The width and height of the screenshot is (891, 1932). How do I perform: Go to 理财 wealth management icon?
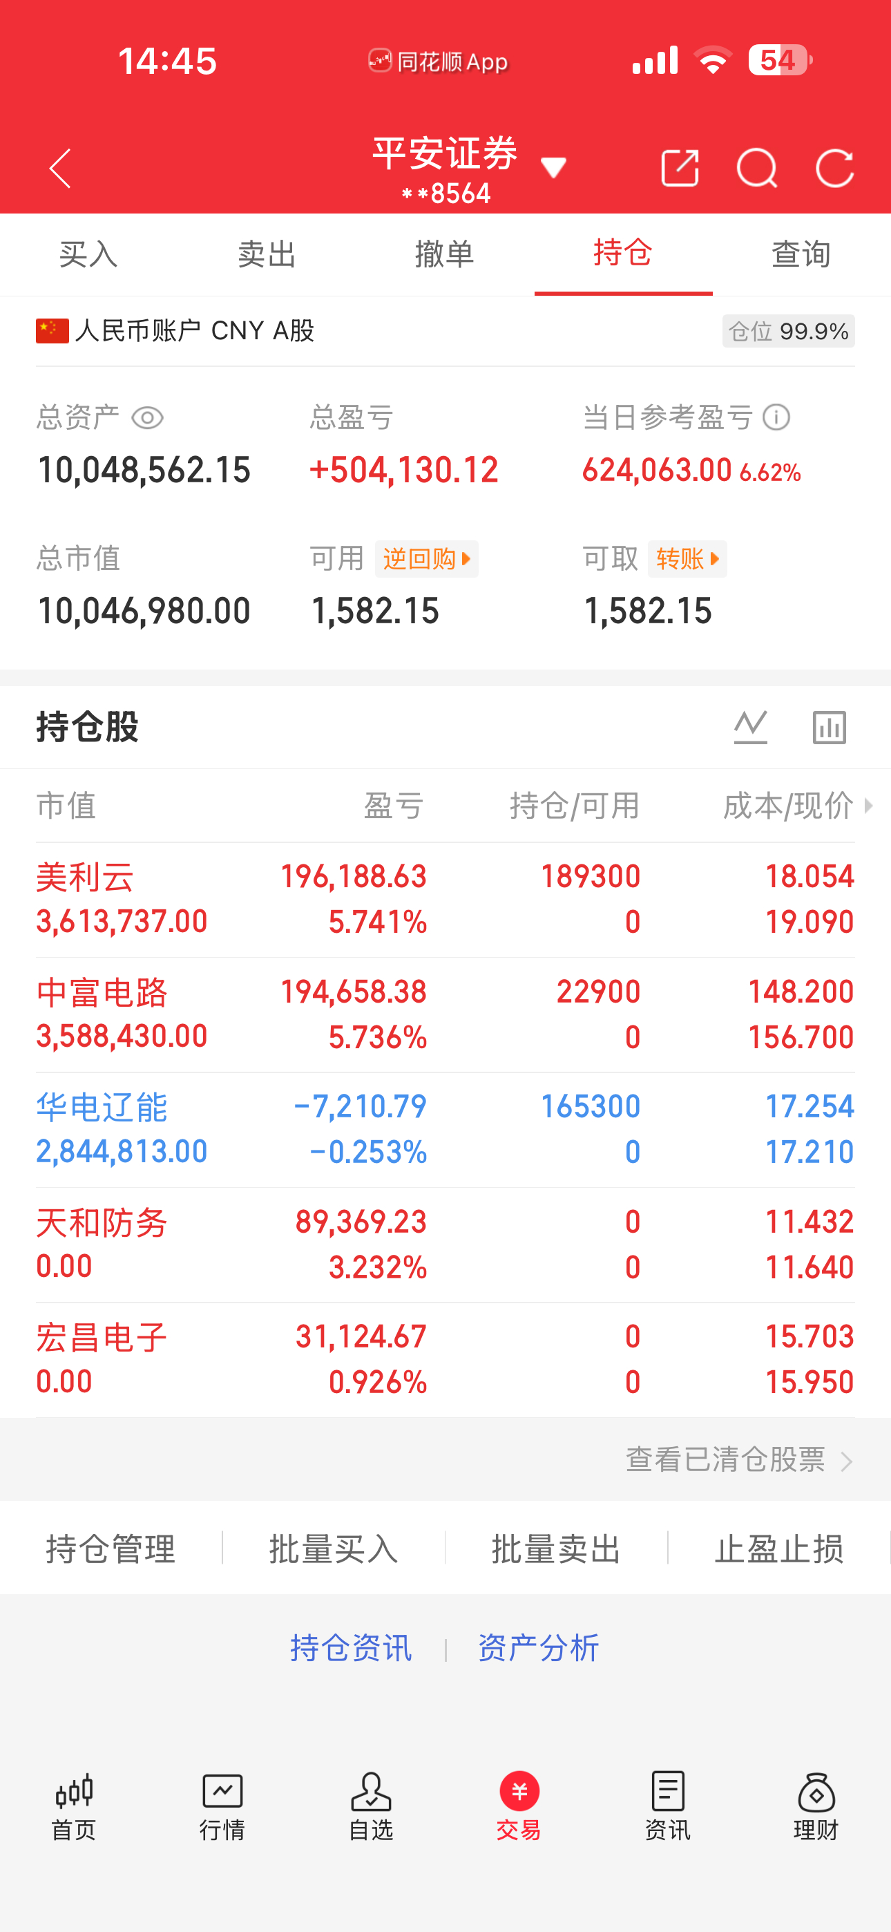(816, 1806)
